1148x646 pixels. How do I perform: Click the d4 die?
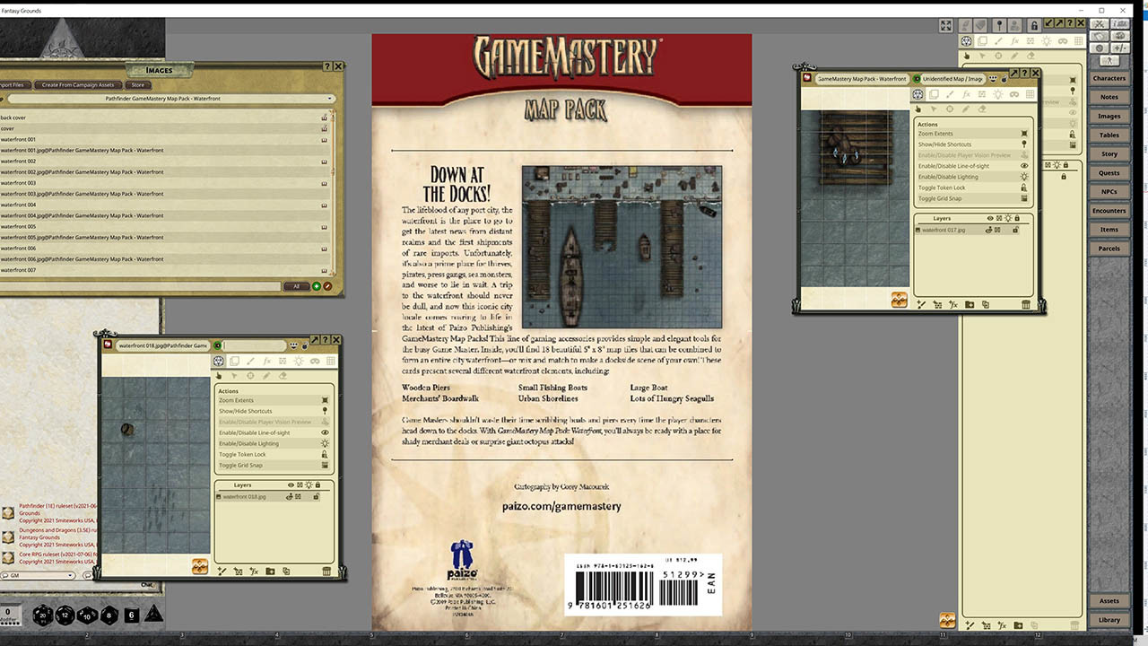click(x=153, y=614)
